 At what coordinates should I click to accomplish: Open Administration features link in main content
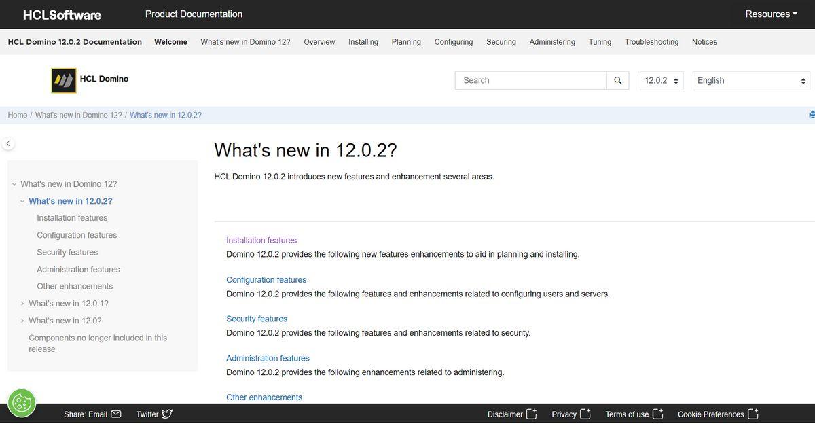tap(268, 358)
